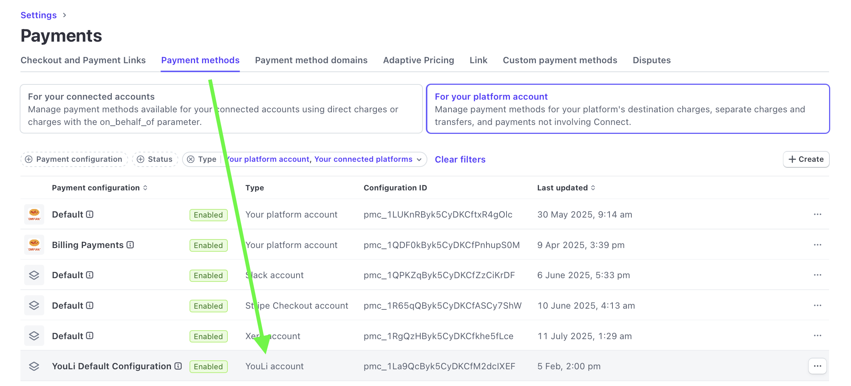The height and width of the screenshot is (386, 851).
Task: Click the Clear filters link
Action: pos(460,160)
